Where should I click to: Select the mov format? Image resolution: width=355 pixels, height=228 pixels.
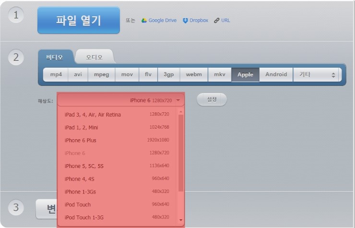click(x=127, y=74)
